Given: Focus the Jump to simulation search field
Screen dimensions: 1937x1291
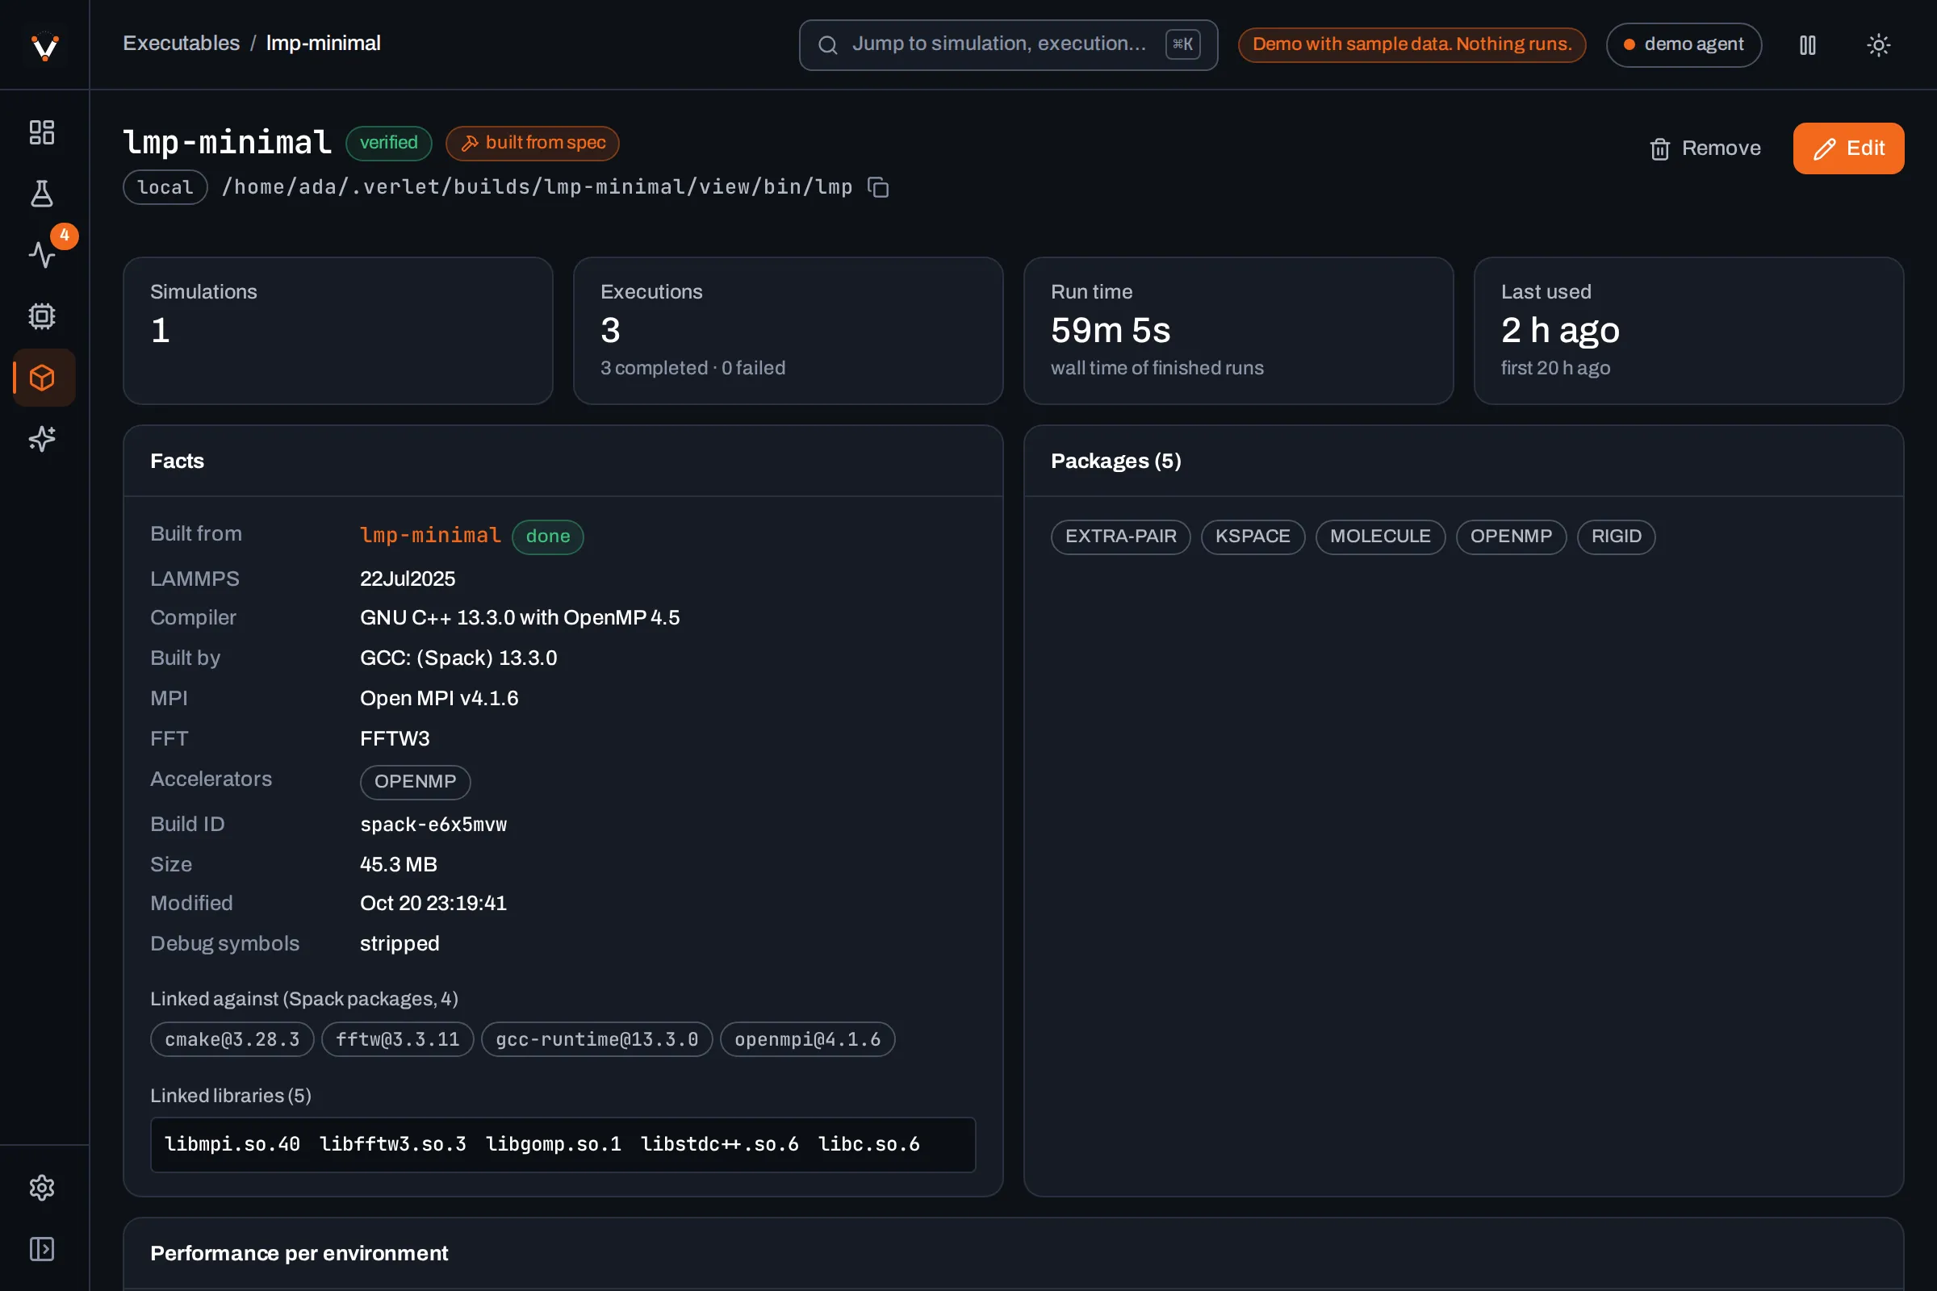Looking at the screenshot, I should (x=1008, y=44).
